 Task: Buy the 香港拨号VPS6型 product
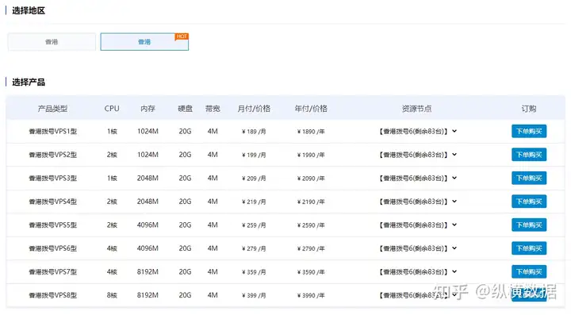[x=529, y=248]
